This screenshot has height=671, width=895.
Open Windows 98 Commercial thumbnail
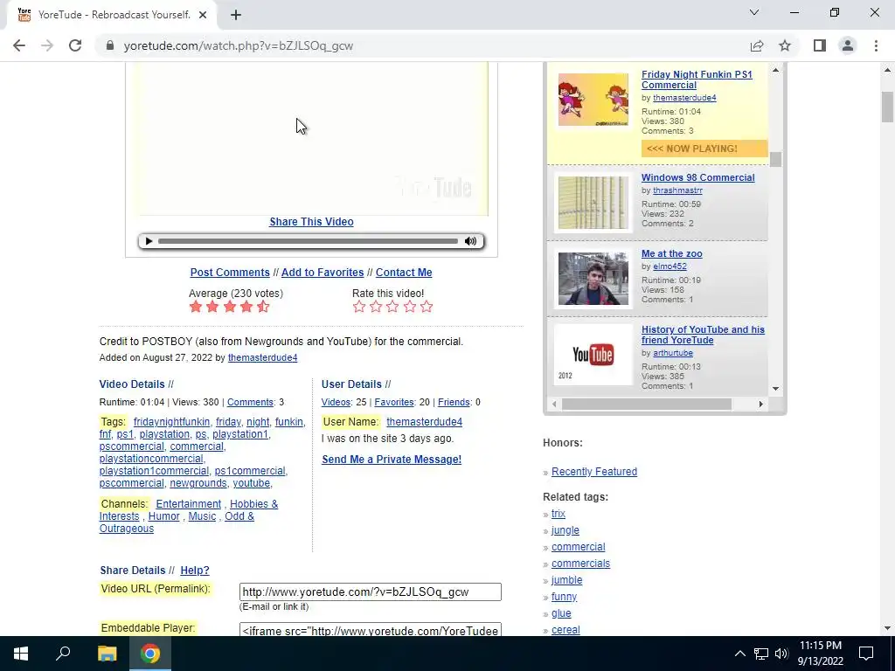593,203
